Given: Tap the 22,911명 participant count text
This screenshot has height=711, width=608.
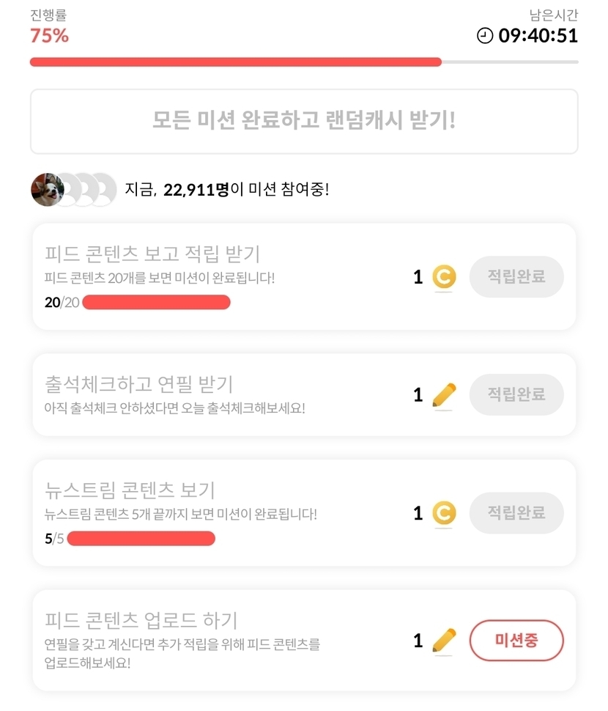Looking at the screenshot, I should [x=196, y=191].
